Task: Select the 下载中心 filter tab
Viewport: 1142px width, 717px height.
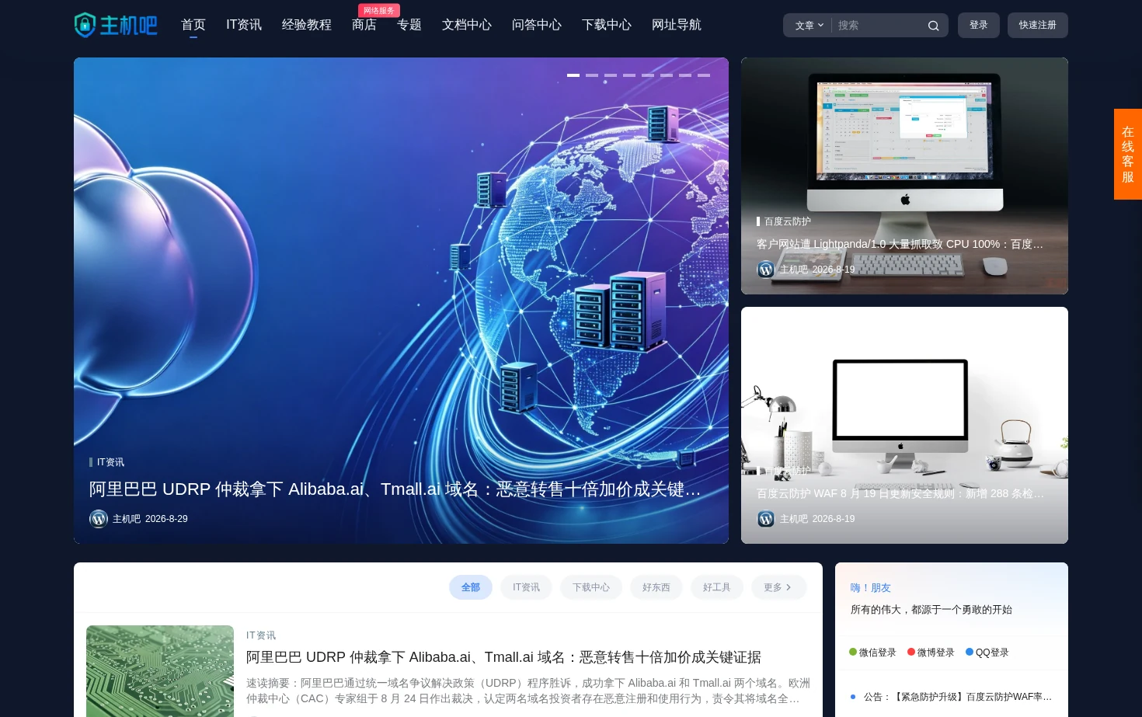Action: click(x=591, y=587)
